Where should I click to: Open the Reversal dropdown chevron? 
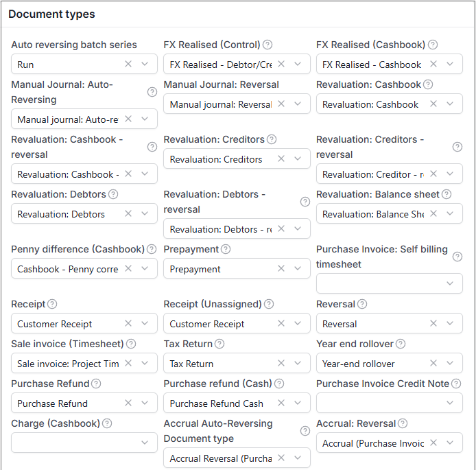(450, 323)
